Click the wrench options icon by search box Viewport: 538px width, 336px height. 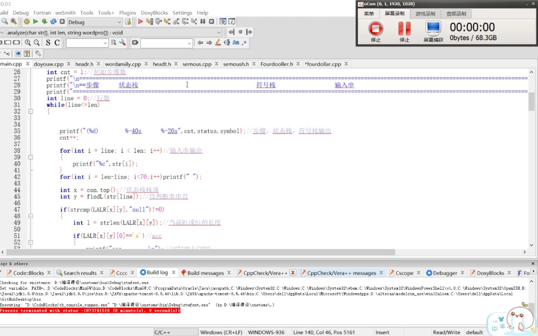click(x=122, y=43)
